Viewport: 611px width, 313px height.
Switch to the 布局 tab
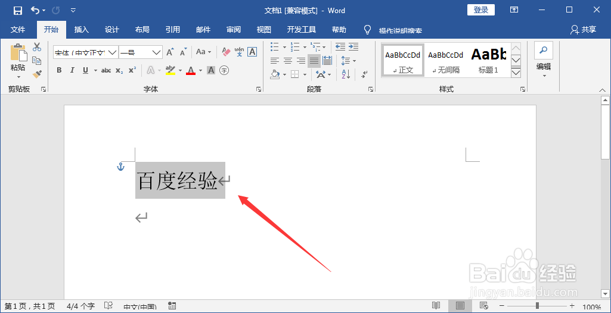pyautogui.click(x=142, y=30)
